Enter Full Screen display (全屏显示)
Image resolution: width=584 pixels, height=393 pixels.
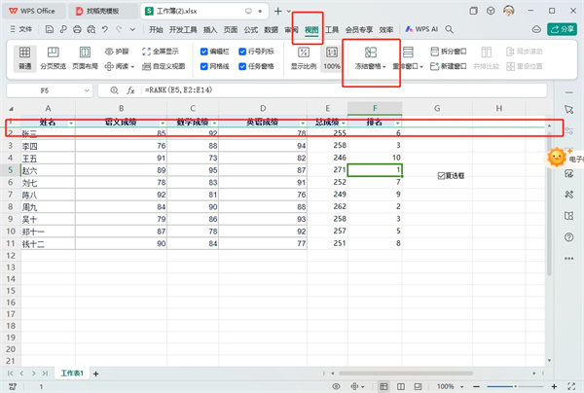tap(161, 52)
